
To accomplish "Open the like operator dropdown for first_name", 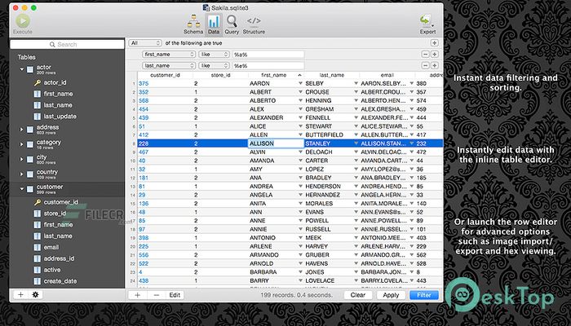I will pos(214,55).
